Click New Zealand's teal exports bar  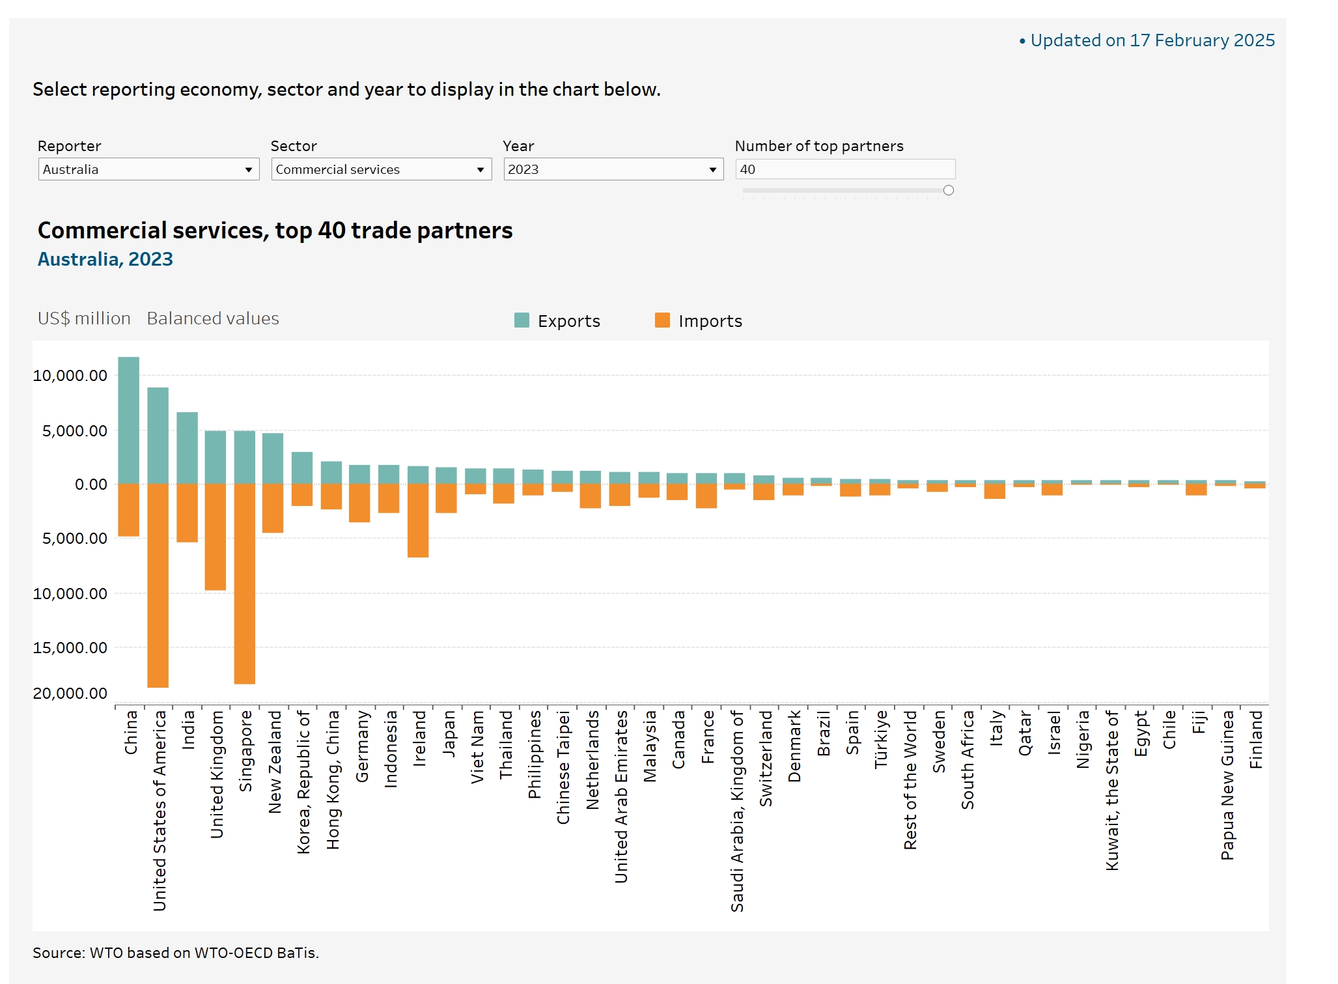pyautogui.click(x=273, y=458)
